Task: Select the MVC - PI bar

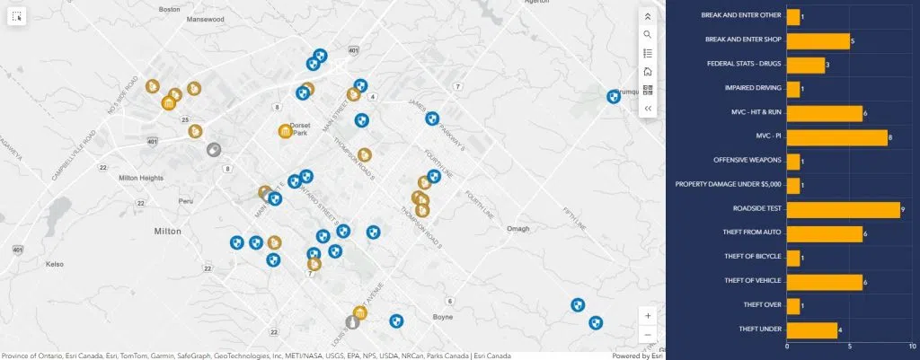Action: pos(836,137)
